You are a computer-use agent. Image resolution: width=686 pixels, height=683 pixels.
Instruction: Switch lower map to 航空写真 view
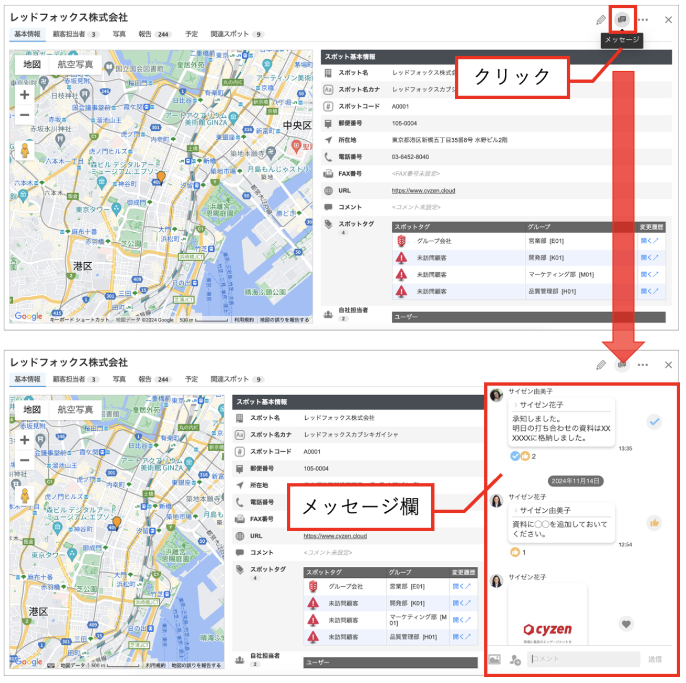(75, 410)
